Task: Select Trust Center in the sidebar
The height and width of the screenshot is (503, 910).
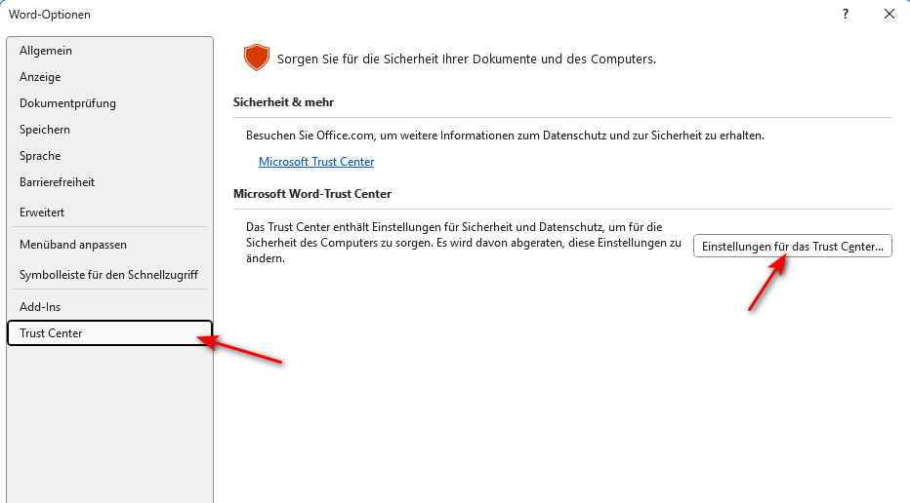Action: coord(51,333)
